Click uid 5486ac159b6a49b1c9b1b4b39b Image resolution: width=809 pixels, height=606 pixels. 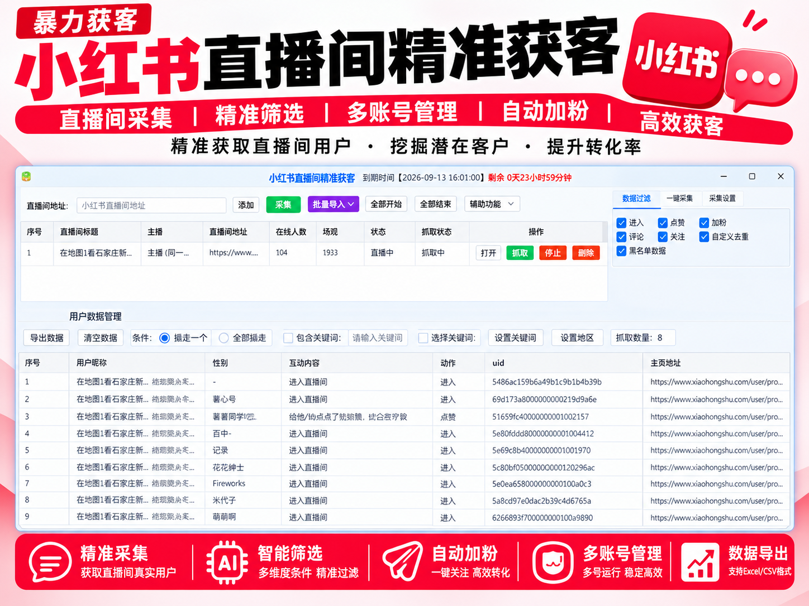(547, 382)
